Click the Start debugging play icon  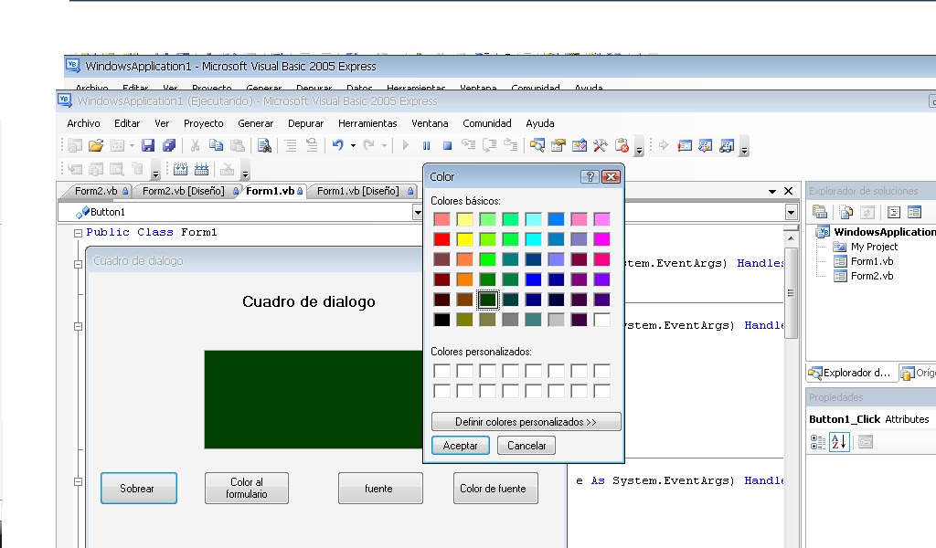[x=405, y=145]
